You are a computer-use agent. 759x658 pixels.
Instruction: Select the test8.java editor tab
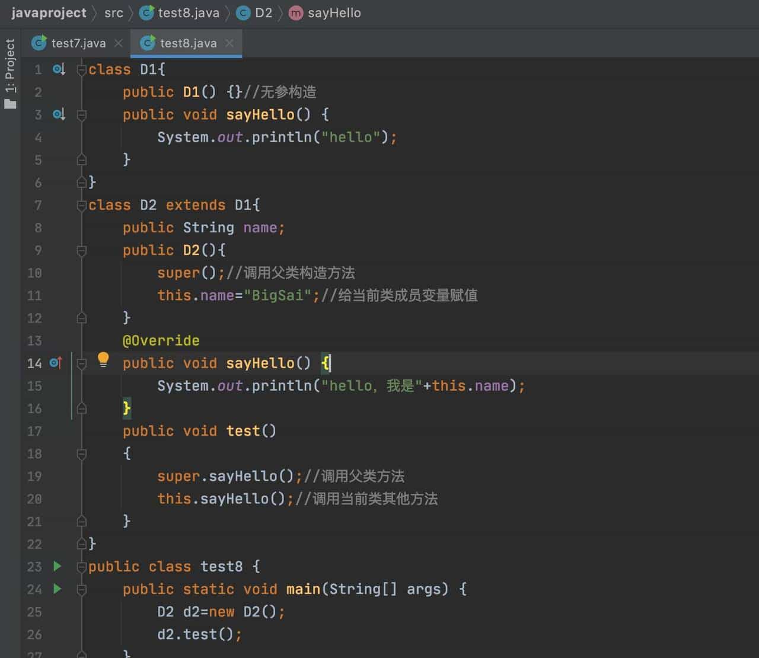[187, 43]
